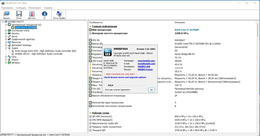The height and width of the screenshot is (136, 260).
Task: Open the Сводка summary toolbar icon
Action: (x=6, y=15)
